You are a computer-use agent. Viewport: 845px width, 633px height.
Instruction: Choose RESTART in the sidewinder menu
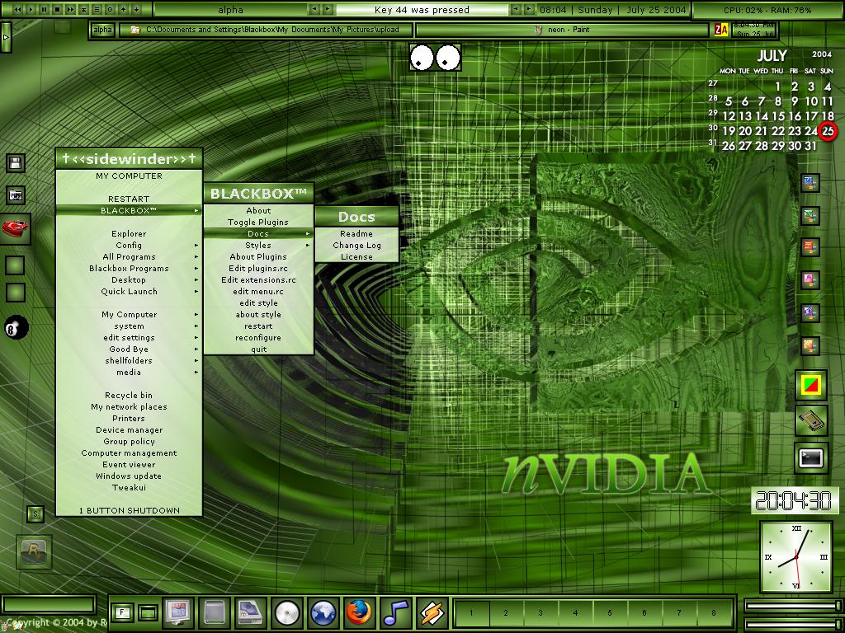[129, 199]
